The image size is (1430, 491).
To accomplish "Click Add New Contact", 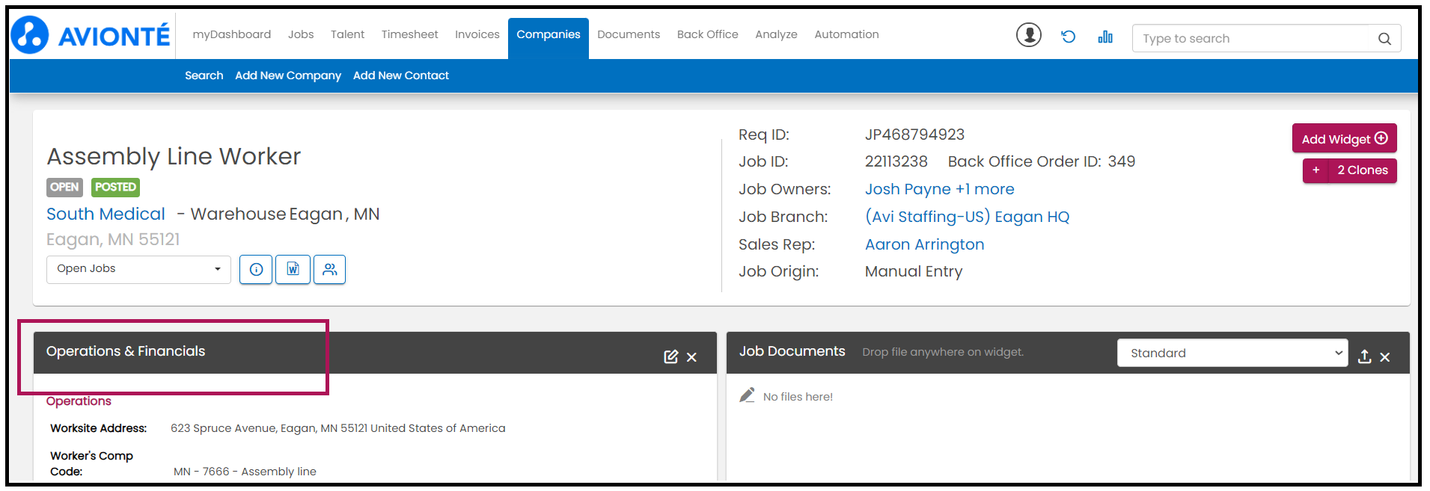I will 401,75.
